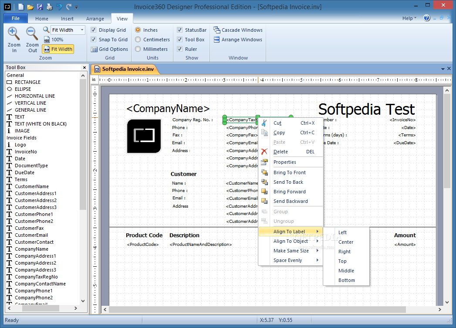Click the Cascade Windows icon
The height and width of the screenshot is (328, 456).
click(x=216, y=30)
